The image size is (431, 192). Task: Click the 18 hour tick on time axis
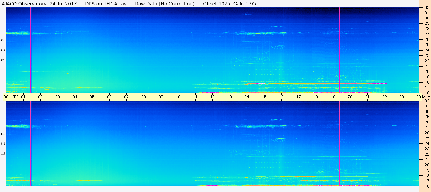tap(316, 97)
